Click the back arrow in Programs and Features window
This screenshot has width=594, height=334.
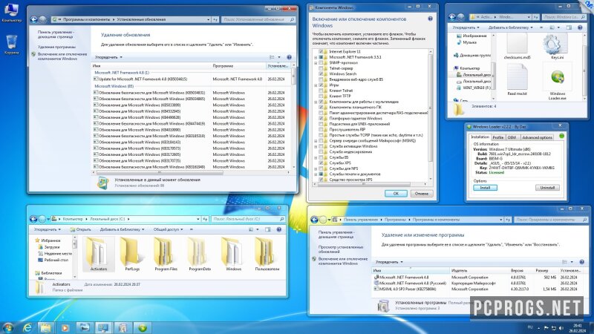click(x=314, y=219)
